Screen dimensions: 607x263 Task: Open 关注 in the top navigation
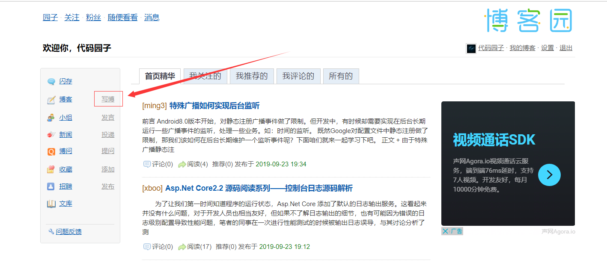[72, 18]
